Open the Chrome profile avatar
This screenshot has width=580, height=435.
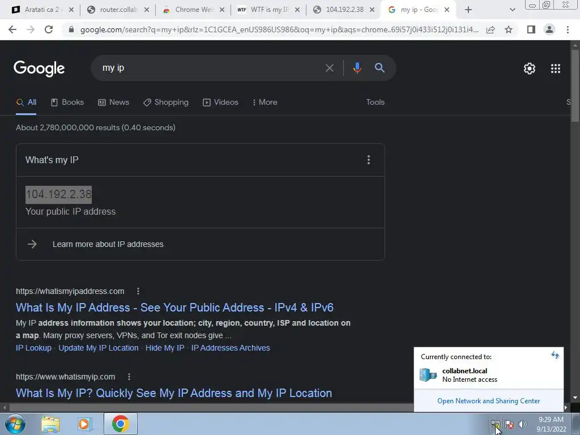(549, 29)
